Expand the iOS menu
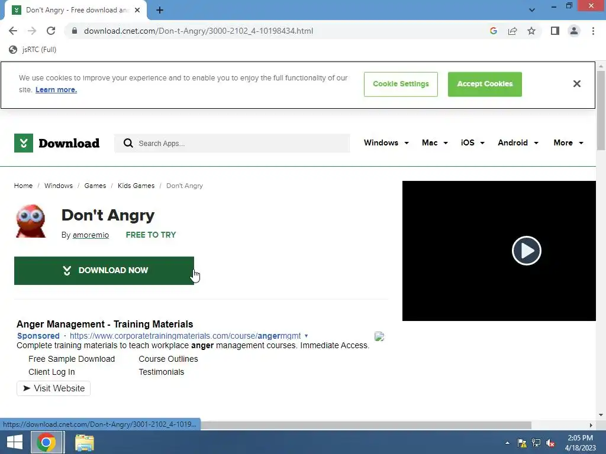Screen dimensions: 606x454 472,143
